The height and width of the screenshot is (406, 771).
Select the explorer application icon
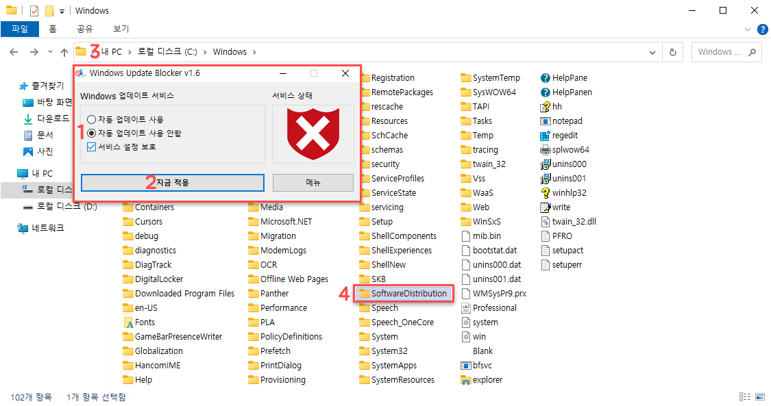point(465,380)
